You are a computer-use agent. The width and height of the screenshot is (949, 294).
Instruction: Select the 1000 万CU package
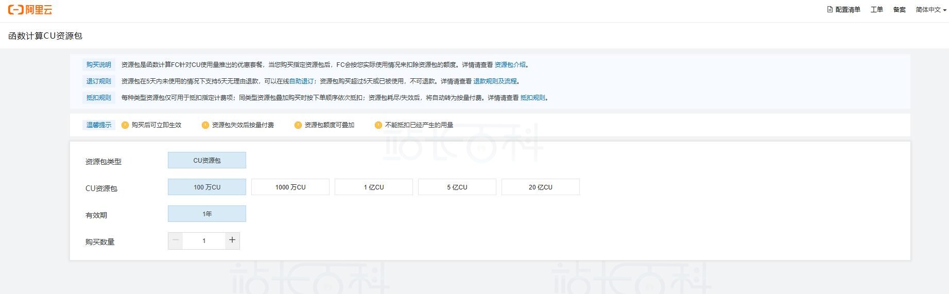(x=290, y=187)
